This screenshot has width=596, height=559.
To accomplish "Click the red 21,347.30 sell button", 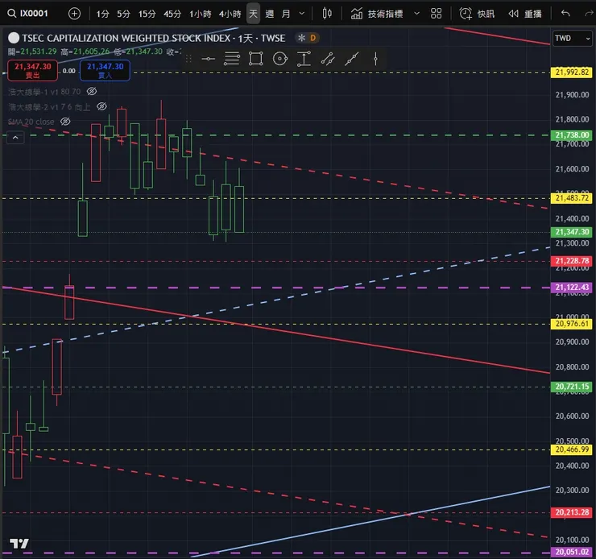I will click(33, 70).
